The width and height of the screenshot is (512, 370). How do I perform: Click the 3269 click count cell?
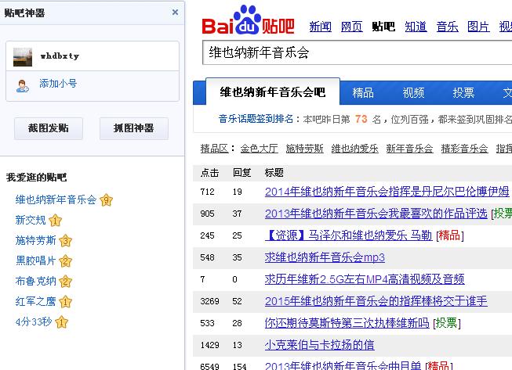209,301
